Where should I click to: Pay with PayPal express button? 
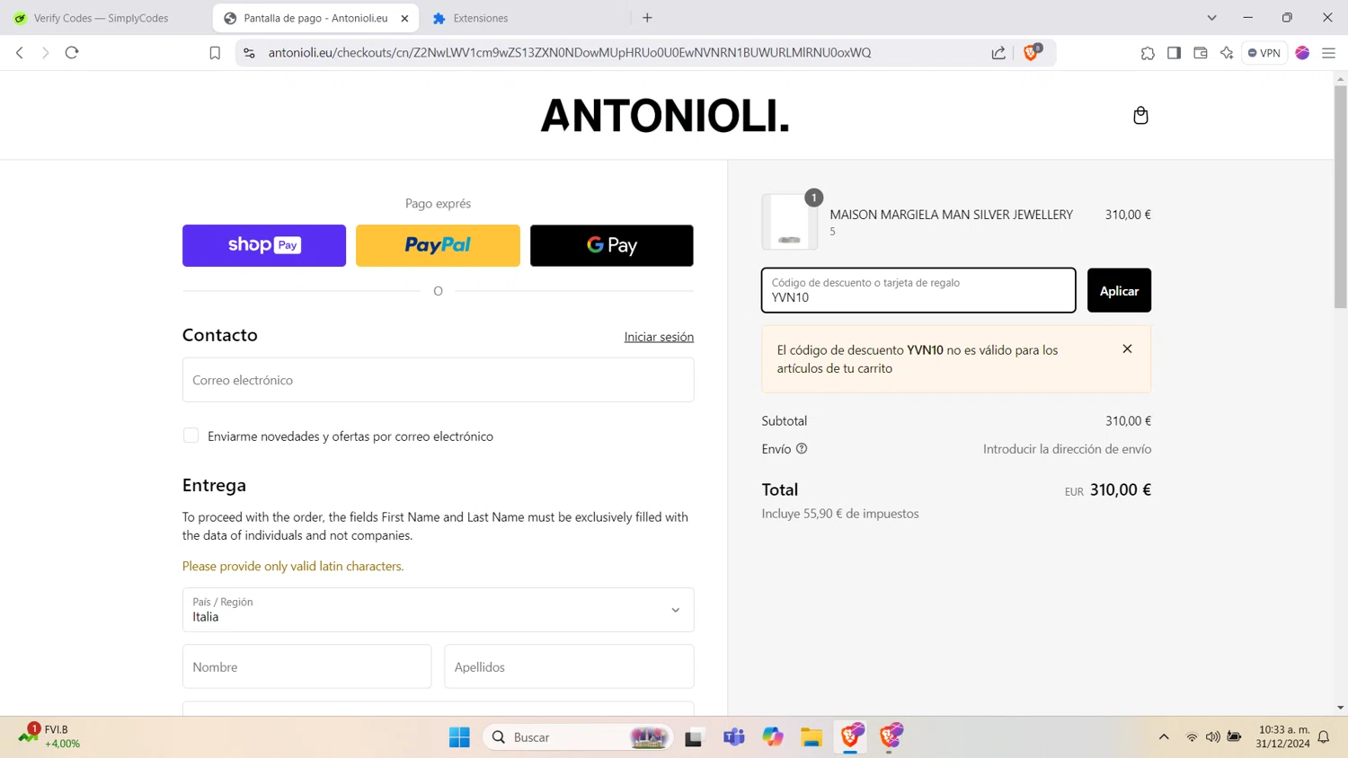438,245
